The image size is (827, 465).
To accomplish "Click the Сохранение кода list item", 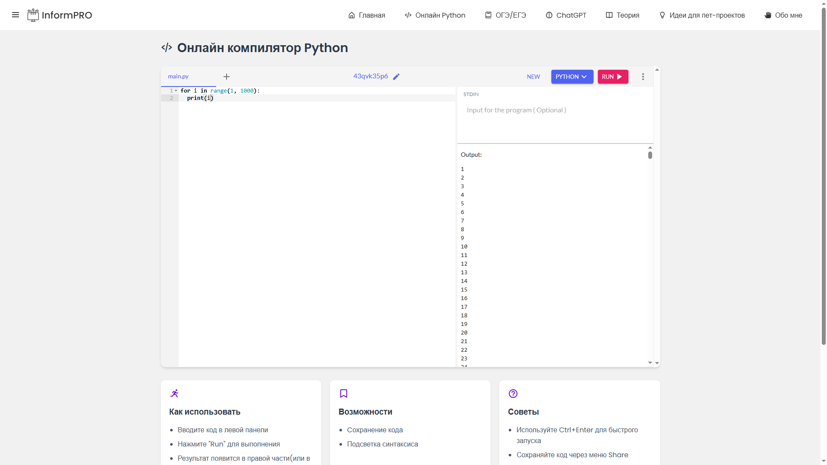I will 375,430.
